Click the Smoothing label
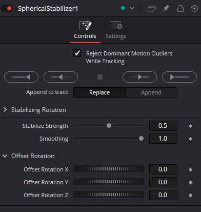The image size is (201, 212). [x=54, y=139]
